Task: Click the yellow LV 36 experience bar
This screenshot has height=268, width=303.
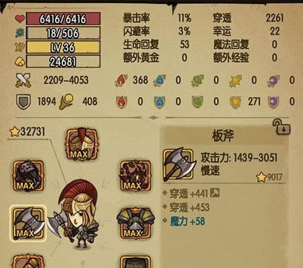Action: [x=63, y=48]
